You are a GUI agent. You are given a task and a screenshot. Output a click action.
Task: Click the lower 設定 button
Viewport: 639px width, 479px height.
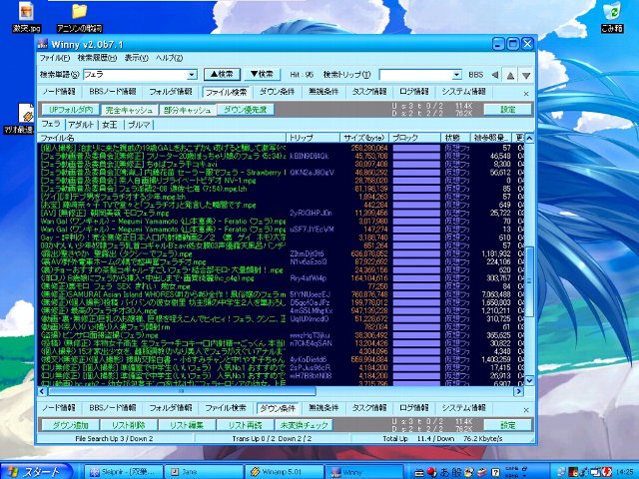click(508, 425)
